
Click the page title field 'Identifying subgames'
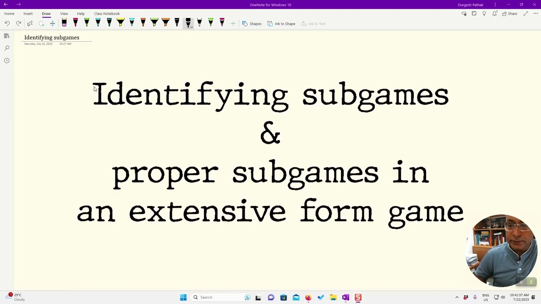[52, 38]
